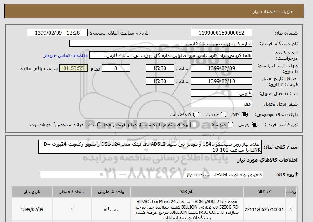Click the شماره نیاز field 1199000150000082
Screen dimensions: 313x222
[x=222, y=33]
